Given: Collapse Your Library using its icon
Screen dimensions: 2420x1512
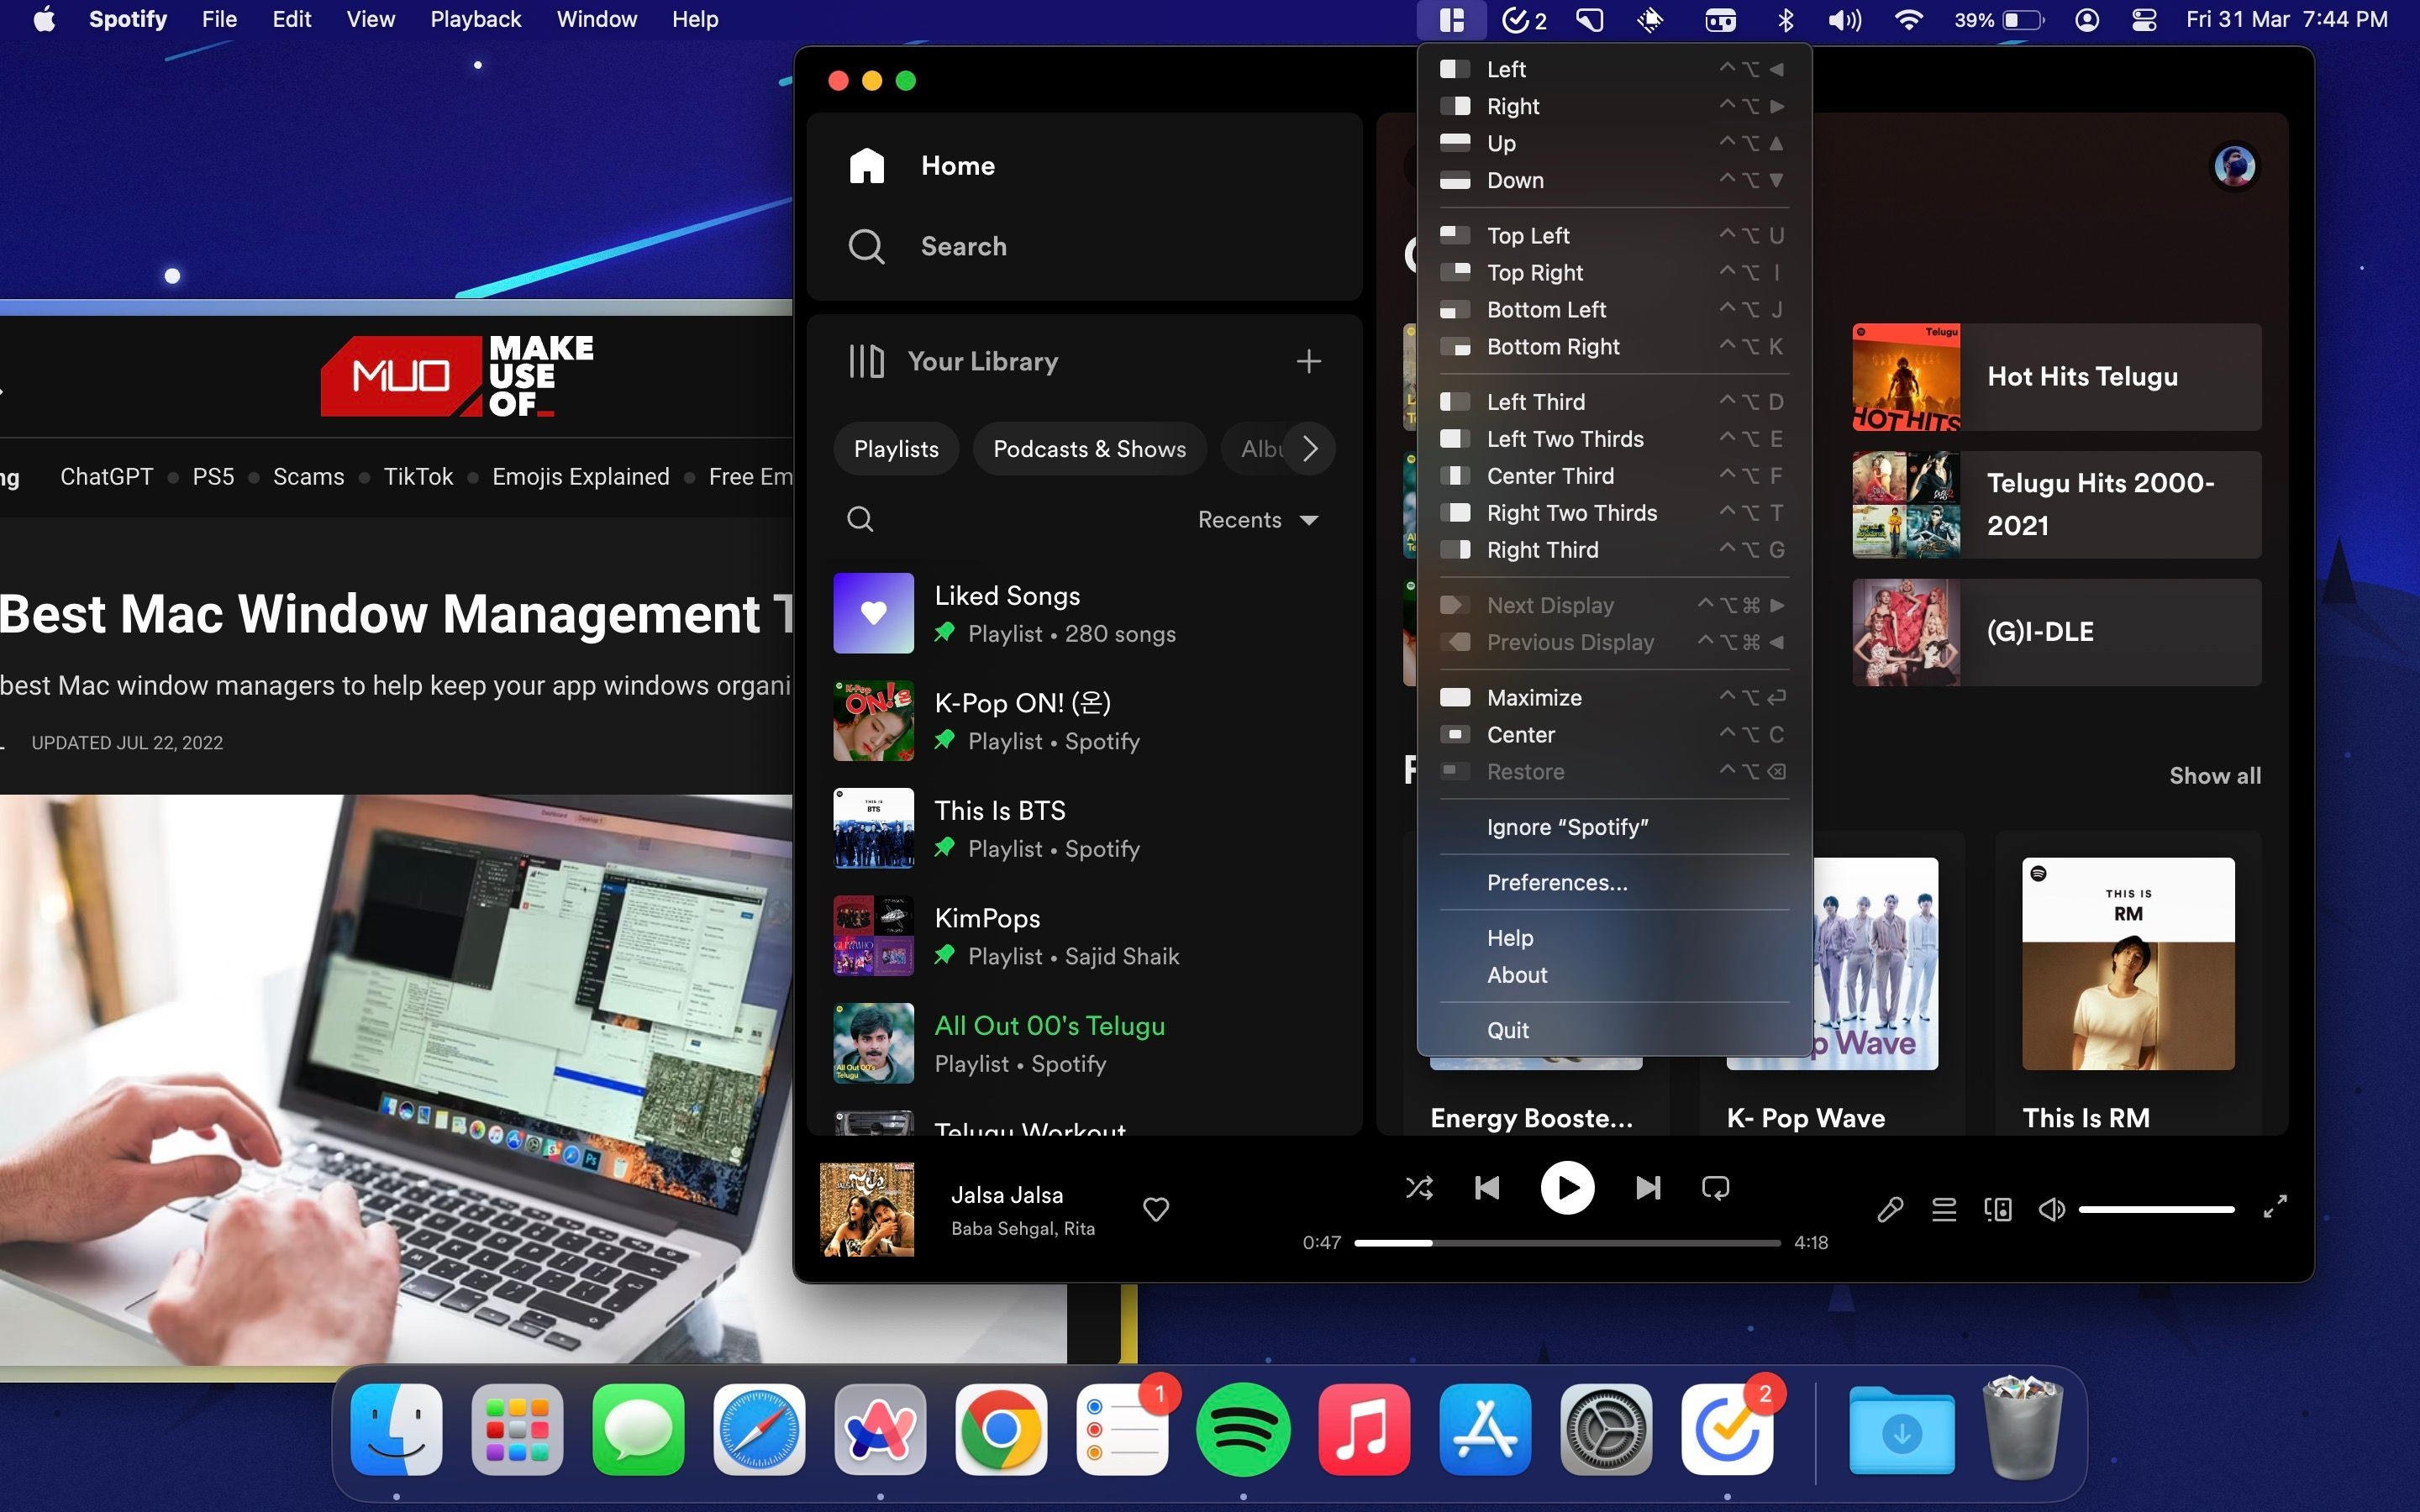Looking at the screenshot, I should tap(866, 361).
